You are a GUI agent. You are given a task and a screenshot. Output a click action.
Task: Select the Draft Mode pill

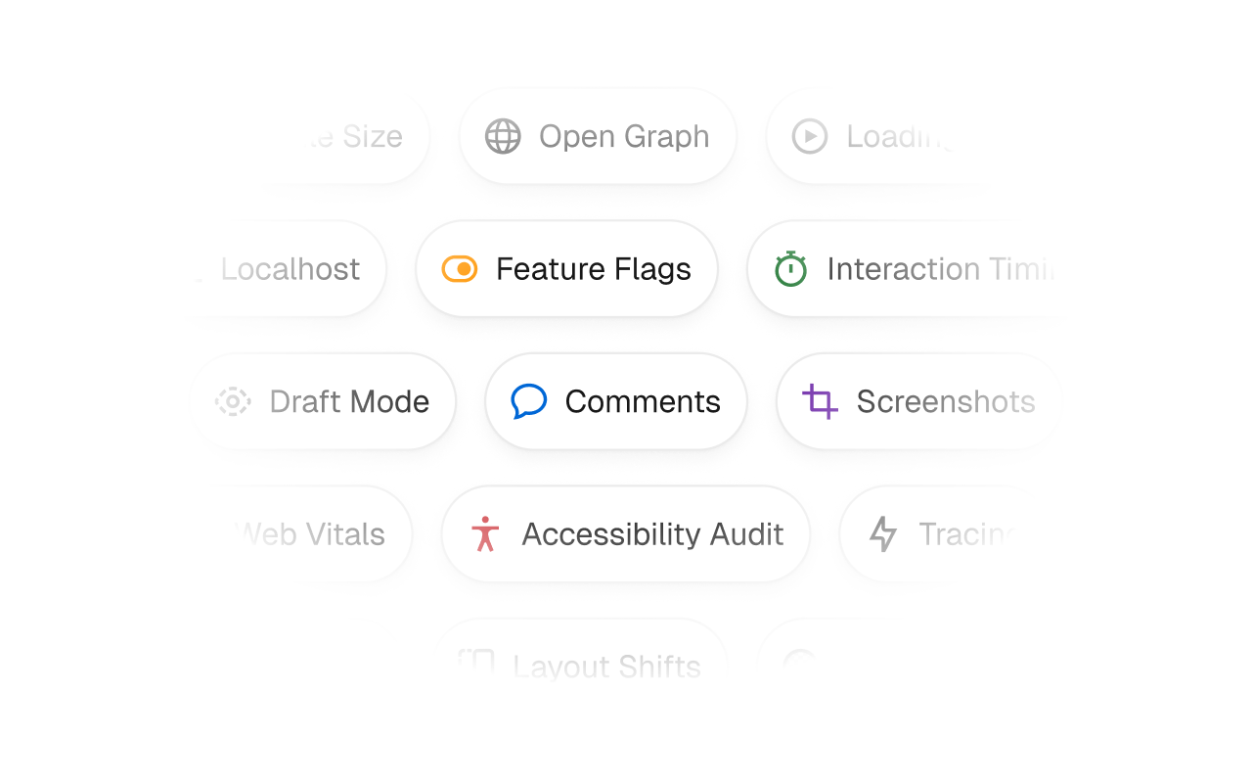coord(324,401)
